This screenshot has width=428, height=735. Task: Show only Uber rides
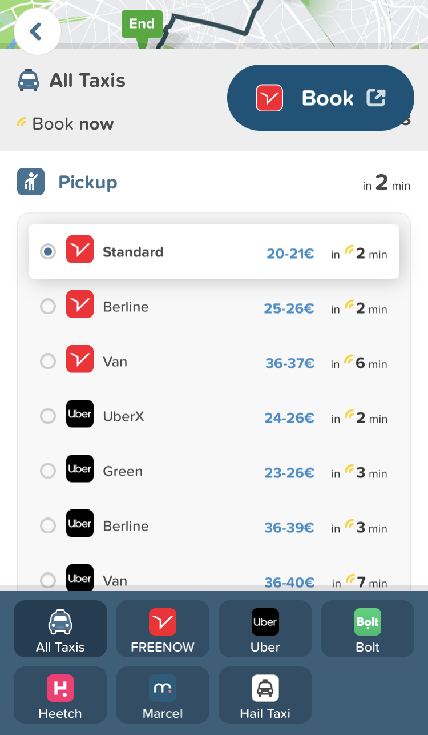click(x=265, y=629)
